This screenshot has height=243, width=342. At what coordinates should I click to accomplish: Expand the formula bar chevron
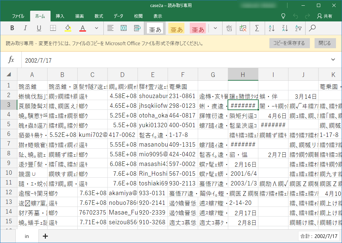coord(333,60)
